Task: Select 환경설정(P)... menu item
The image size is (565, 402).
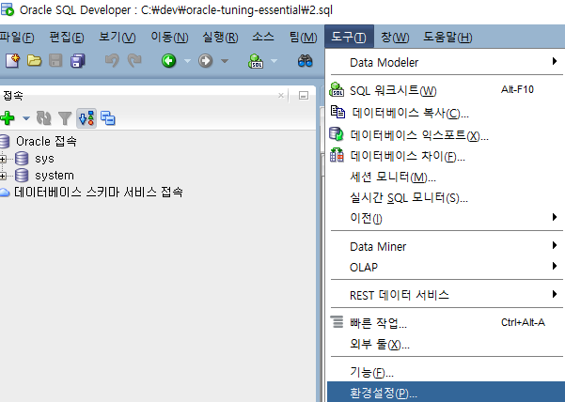Action: click(x=446, y=393)
